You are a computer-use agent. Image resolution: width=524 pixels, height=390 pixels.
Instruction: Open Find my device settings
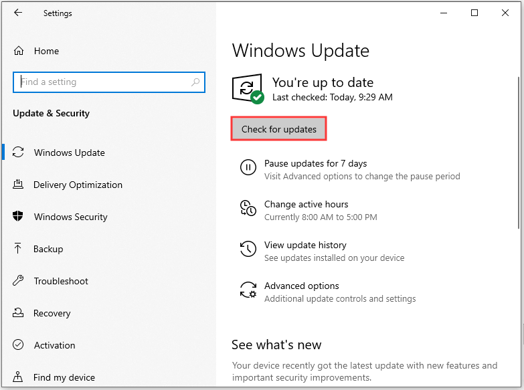[x=64, y=377]
